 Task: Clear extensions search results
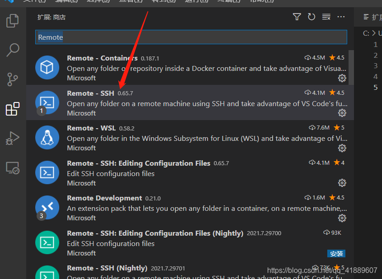pos(326,17)
